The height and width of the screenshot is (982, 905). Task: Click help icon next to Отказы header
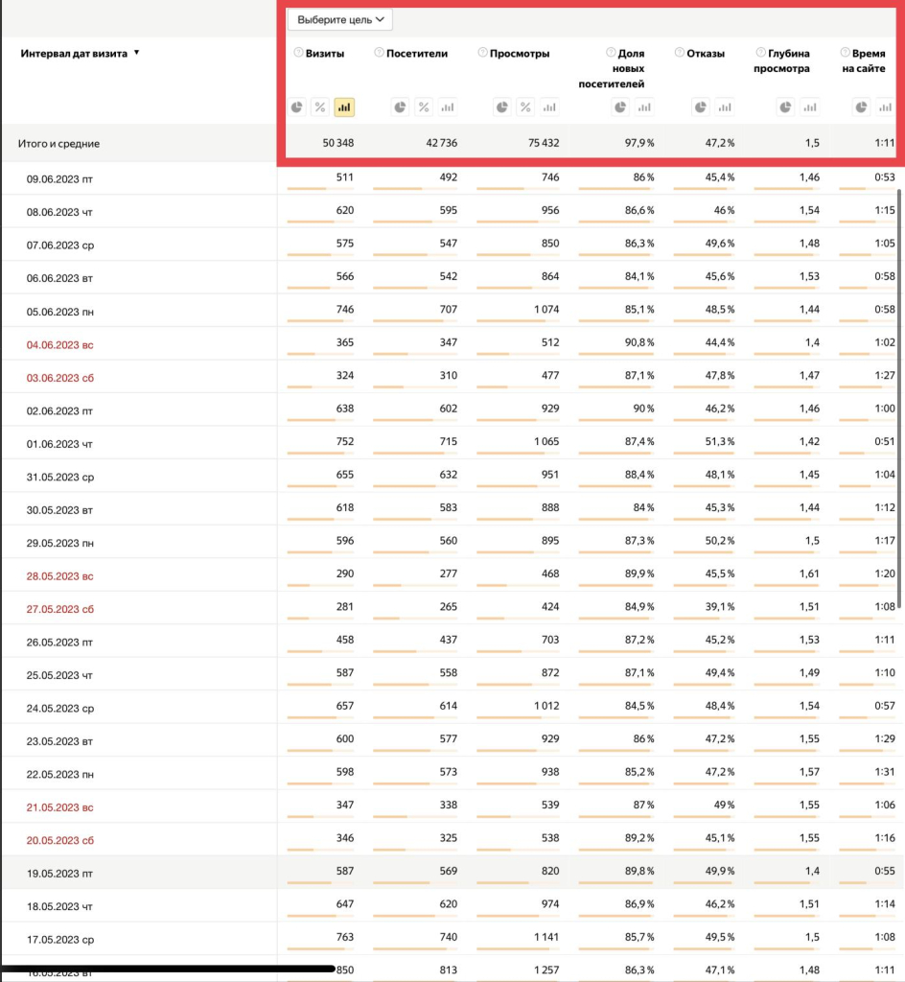(x=680, y=54)
